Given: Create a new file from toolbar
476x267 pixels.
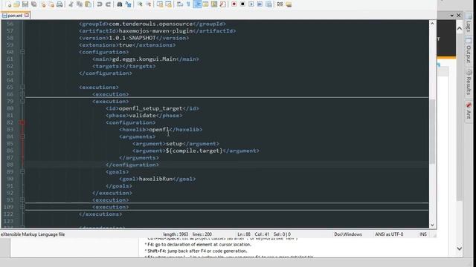Looking at the screenshot, I should click(8, 4).
